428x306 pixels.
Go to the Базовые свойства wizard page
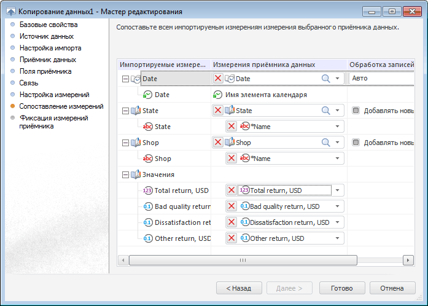48,25
